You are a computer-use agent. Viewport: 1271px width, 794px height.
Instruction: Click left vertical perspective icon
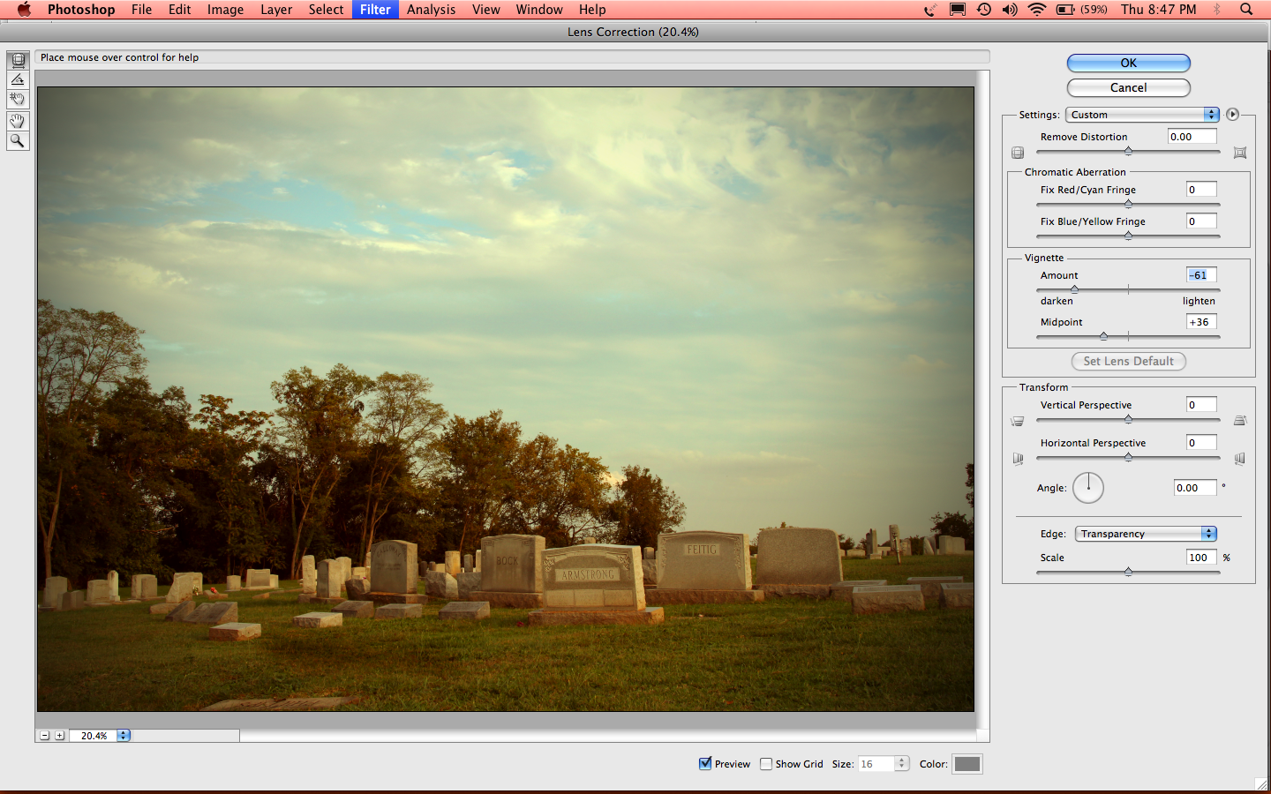1018,421
